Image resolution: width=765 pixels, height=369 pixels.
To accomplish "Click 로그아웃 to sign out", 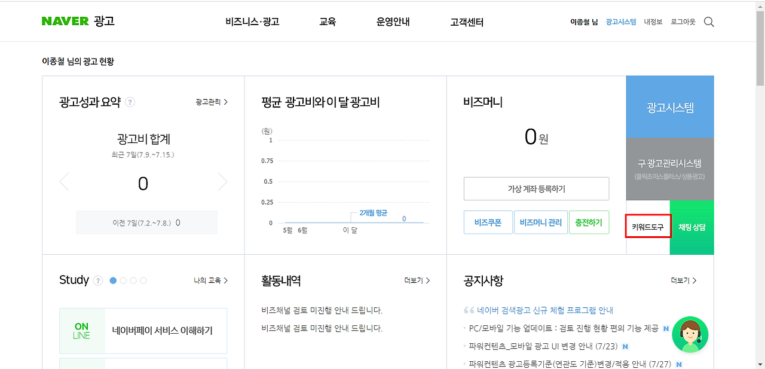I will [x=683, y=22].
